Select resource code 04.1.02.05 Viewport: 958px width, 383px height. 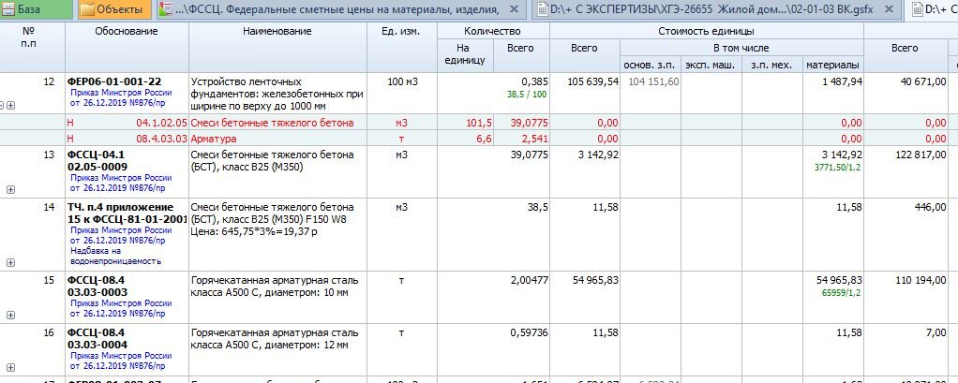(x=162, y=123)
